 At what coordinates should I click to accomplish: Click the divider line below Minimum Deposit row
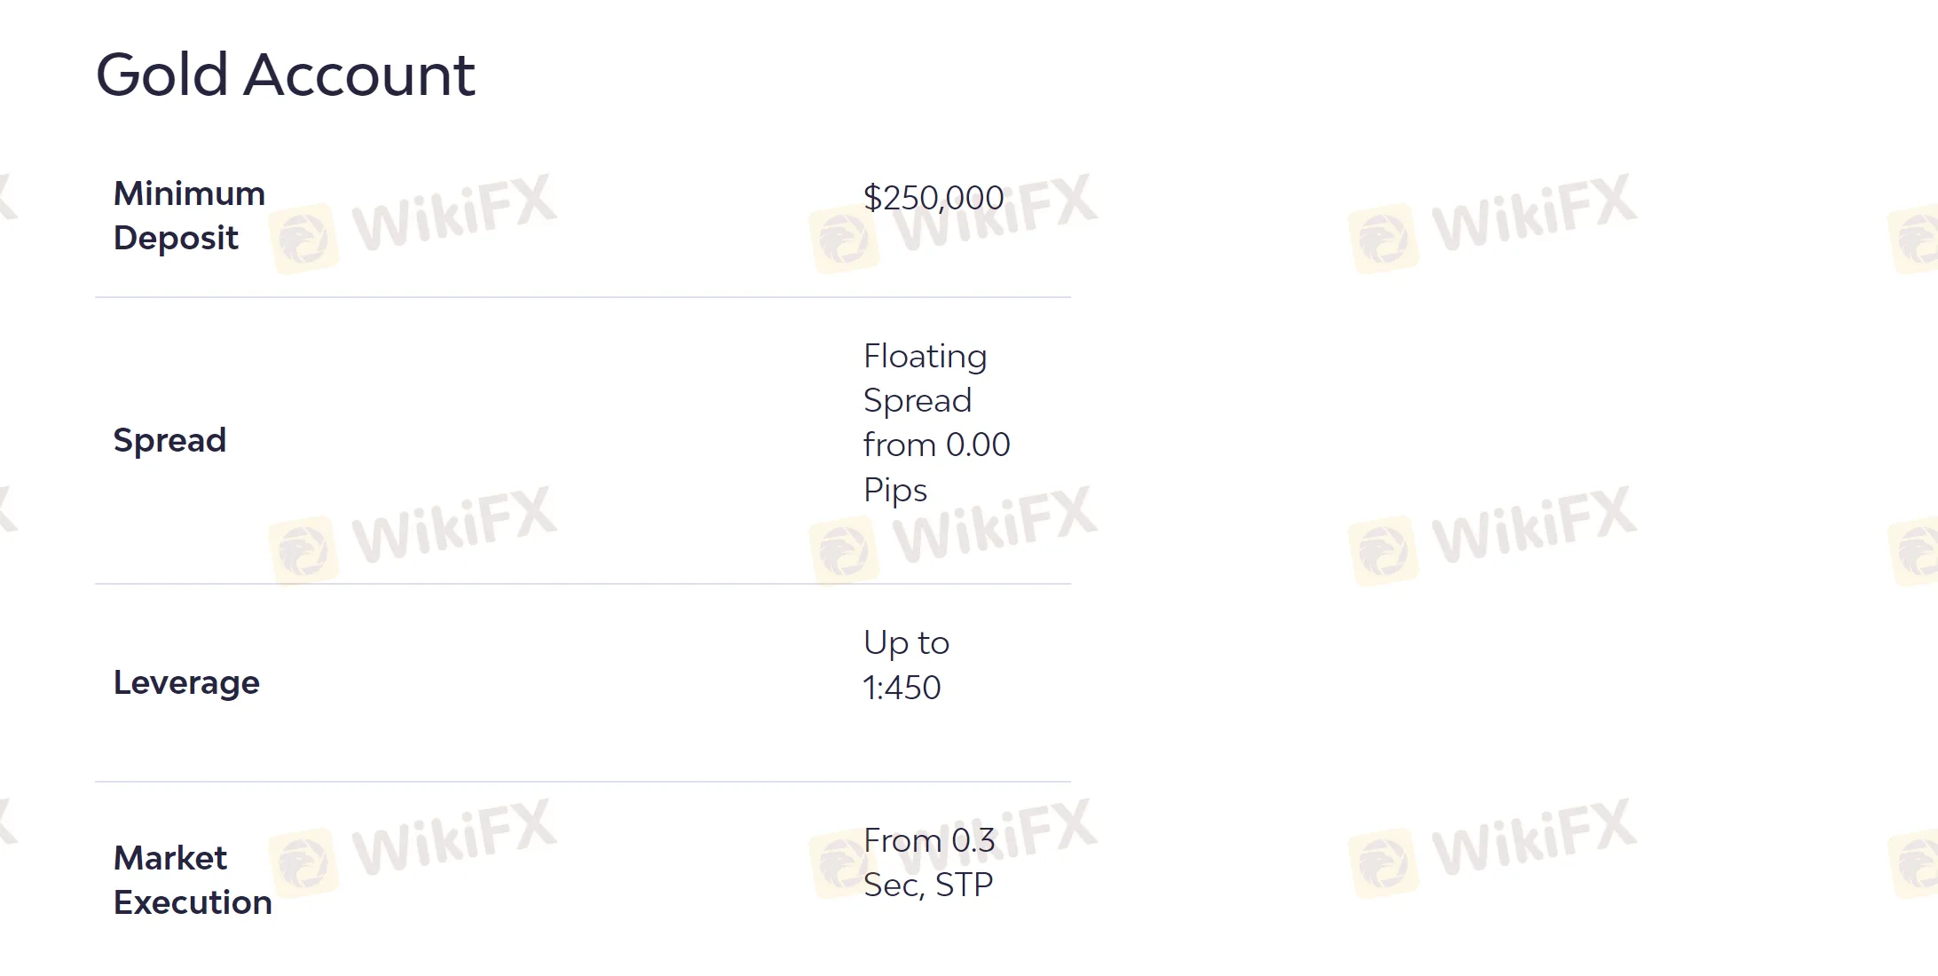click(583, 297)
